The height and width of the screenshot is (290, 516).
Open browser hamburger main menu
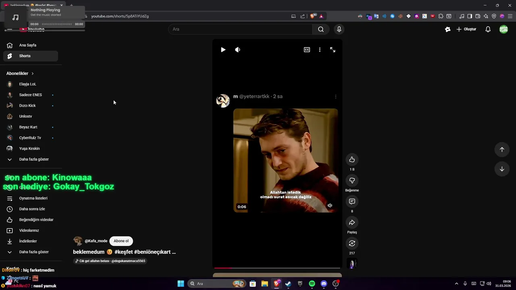point(510,16)
